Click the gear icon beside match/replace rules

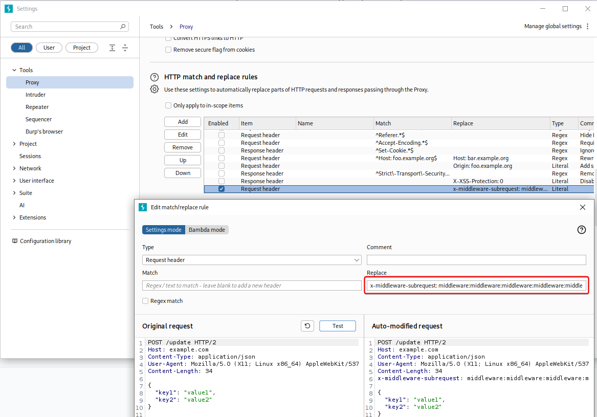click(x=154, y=90)
